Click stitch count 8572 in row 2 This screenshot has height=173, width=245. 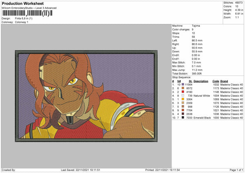coord(189,89)
